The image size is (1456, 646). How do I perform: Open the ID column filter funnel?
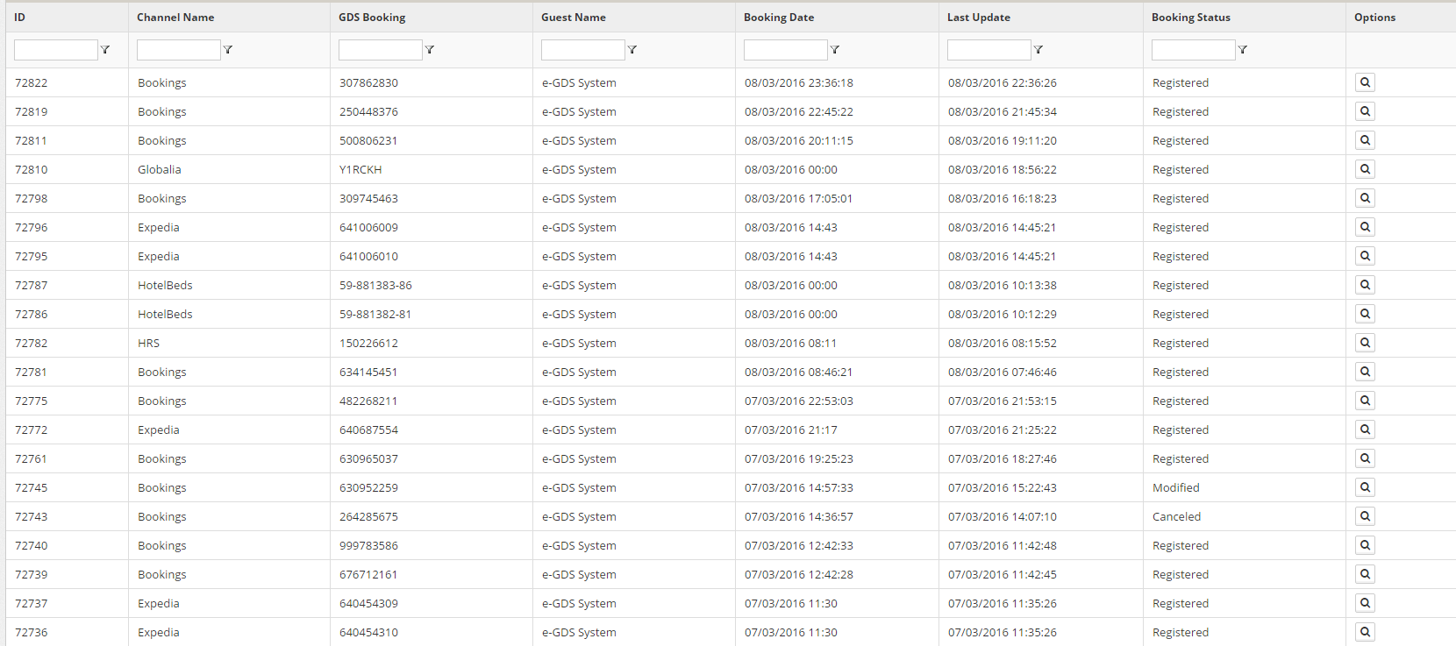(x=105, y=50)
